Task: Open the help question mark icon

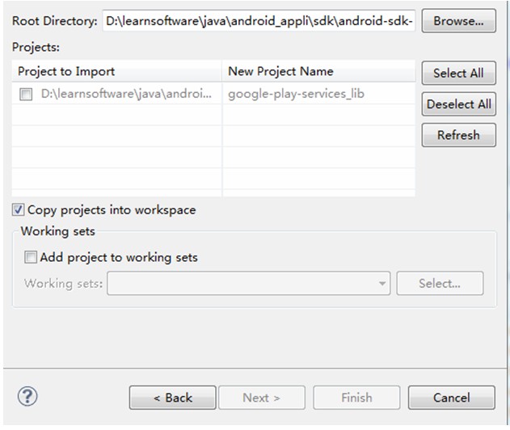Action: [27, 396]
